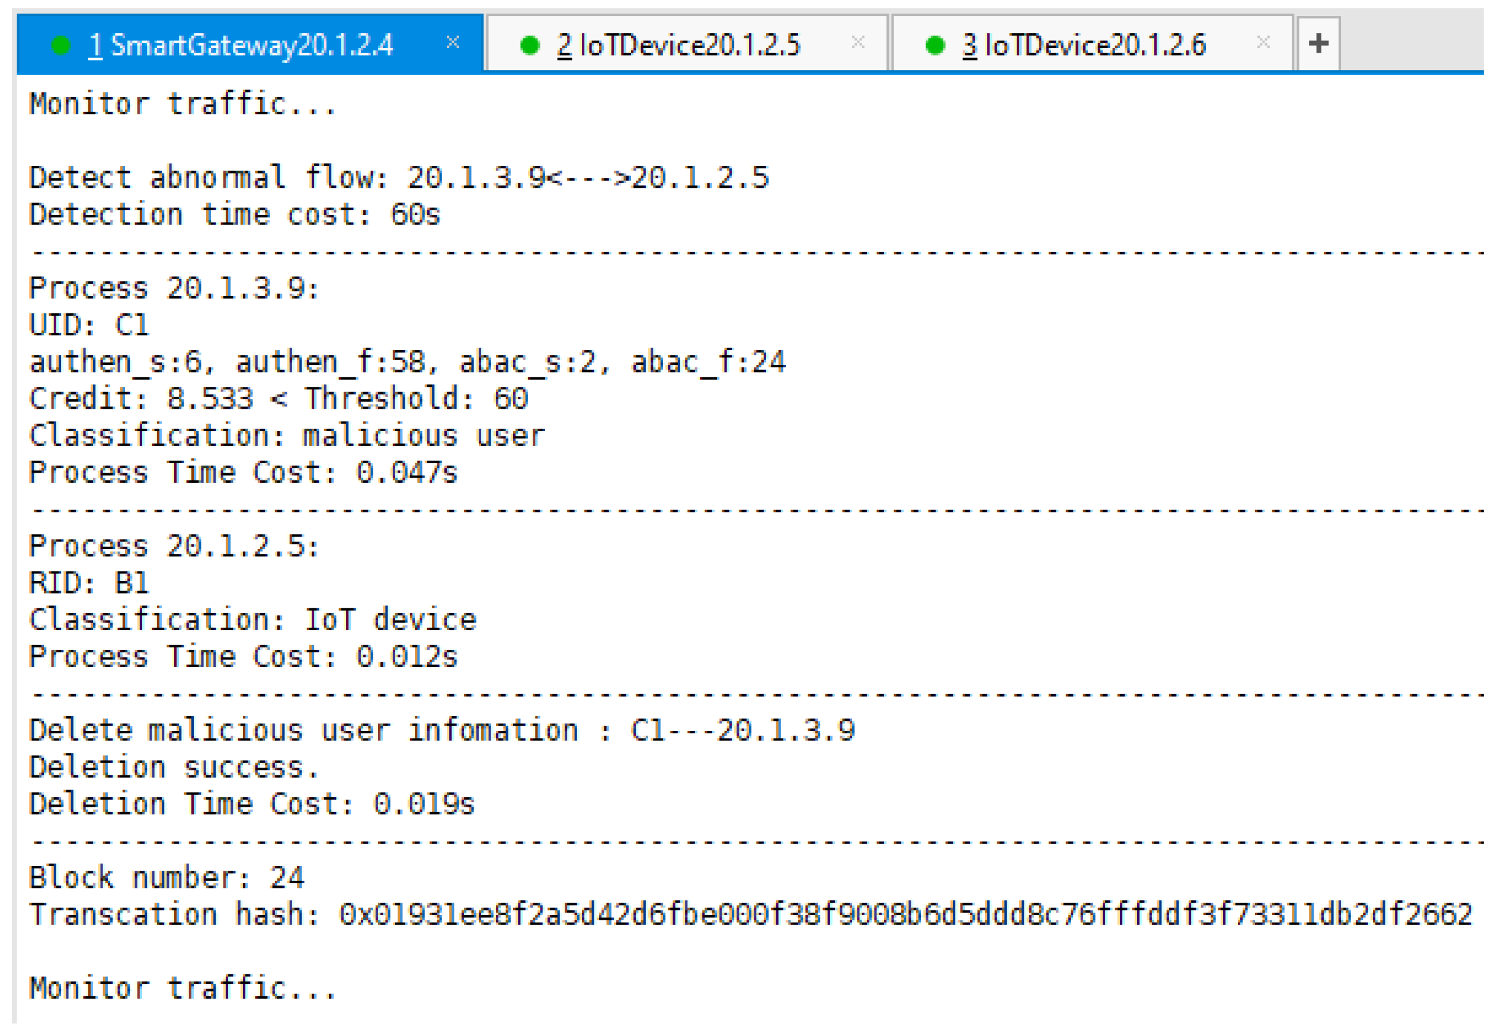Click 'Classification: IoT device' text
The height and width of the screenshot is (1033, 1495).
252,620
